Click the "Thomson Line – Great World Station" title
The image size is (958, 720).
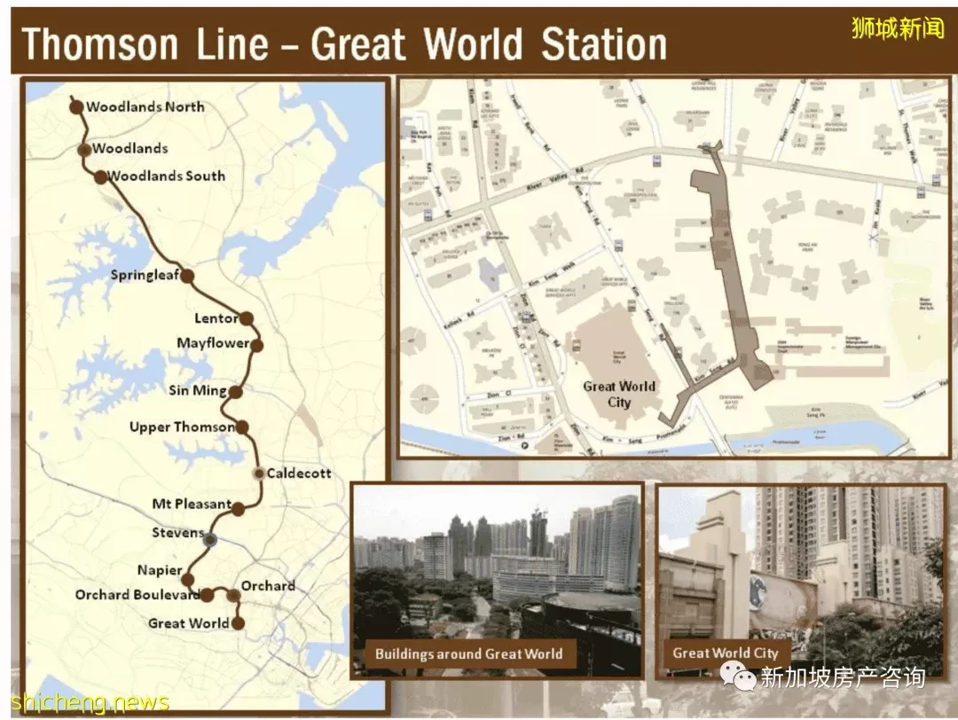click(x=344, y=44)
